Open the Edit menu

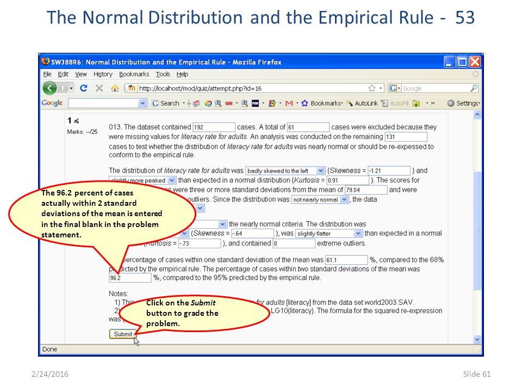tap(63, 74)
